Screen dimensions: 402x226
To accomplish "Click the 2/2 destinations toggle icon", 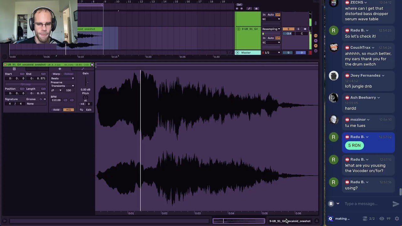I will pos(365,218).
